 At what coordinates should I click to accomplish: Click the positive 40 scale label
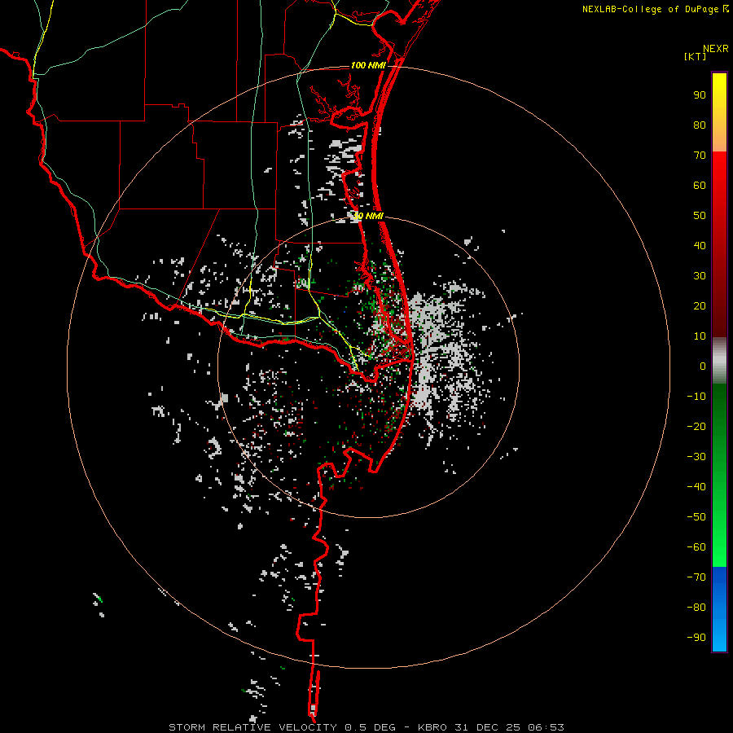(700, 246)
